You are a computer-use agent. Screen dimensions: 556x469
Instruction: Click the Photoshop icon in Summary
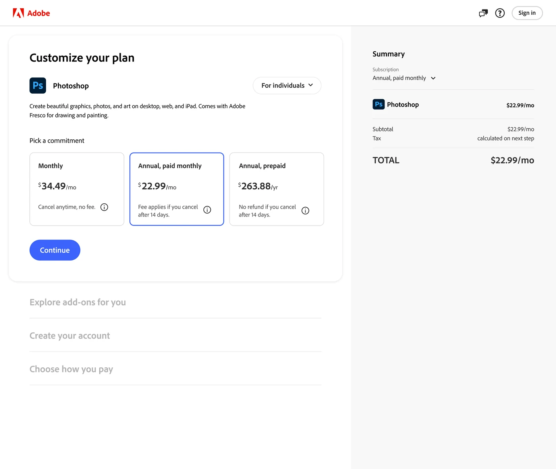(378, 104)
